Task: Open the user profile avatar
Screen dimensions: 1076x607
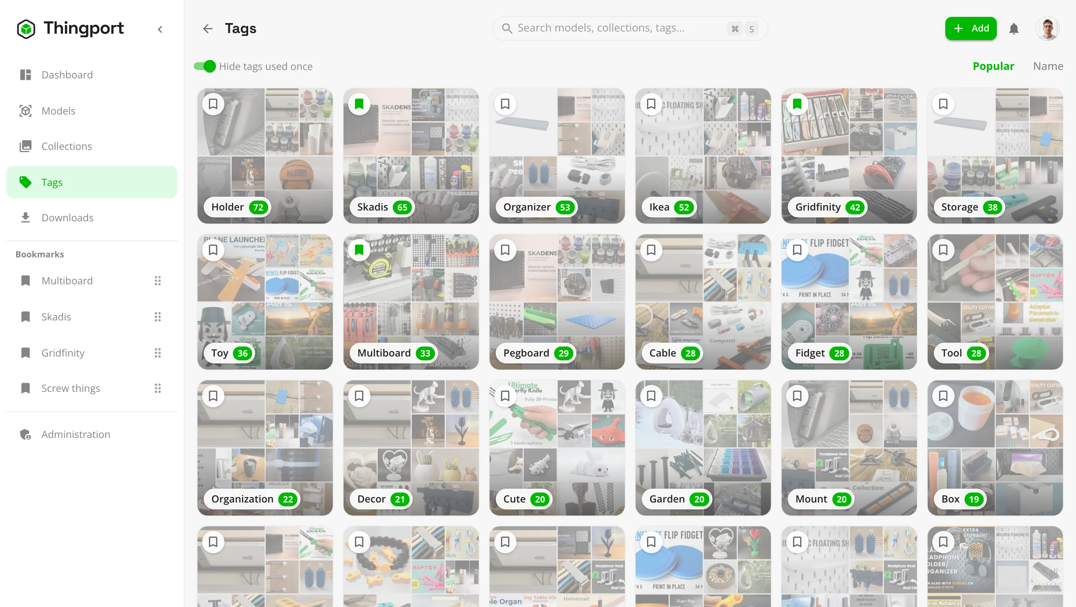Action: point(1048,28)
